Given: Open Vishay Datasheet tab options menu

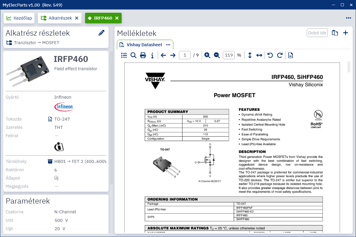Looking at the screenshot, I should 168,45.
